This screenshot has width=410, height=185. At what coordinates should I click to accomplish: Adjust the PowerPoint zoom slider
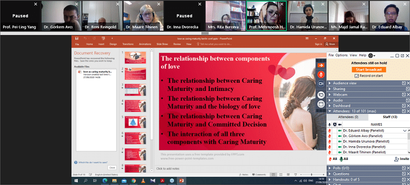(x=312, y=175)
